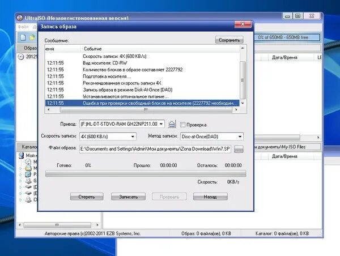Expand the P tree node
The height and width of the screenshot is (256, 340).
[x=21, y=174]
